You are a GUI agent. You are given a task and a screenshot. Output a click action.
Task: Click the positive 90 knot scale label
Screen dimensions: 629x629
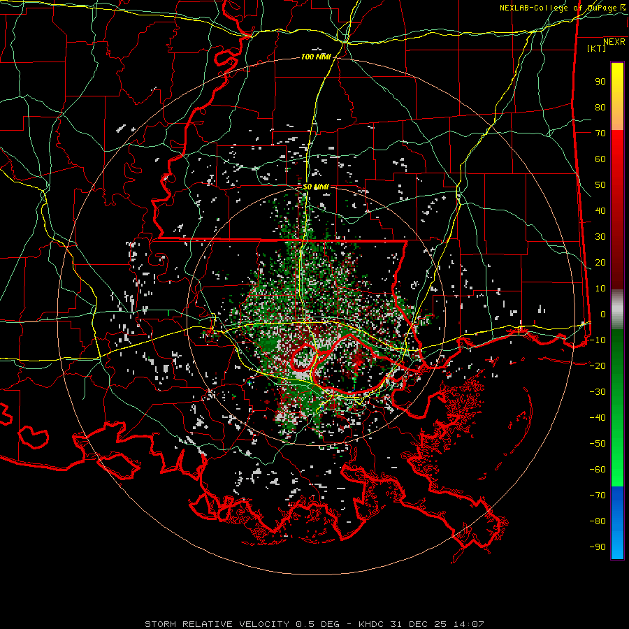(600, 82)
